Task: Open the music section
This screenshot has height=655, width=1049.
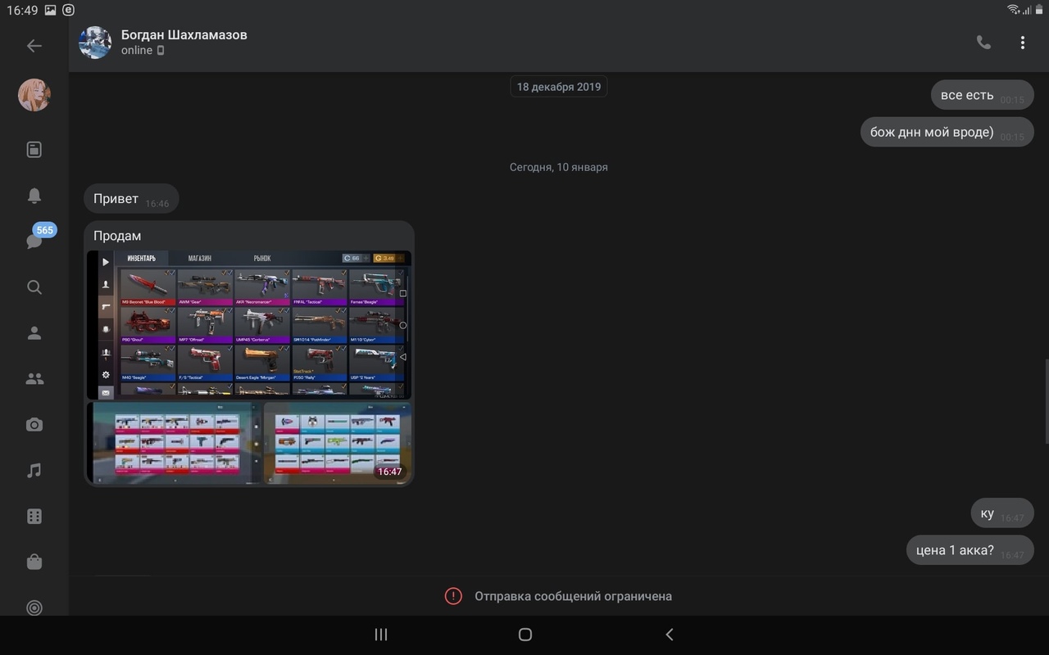Action: click(x=34, y=471)
